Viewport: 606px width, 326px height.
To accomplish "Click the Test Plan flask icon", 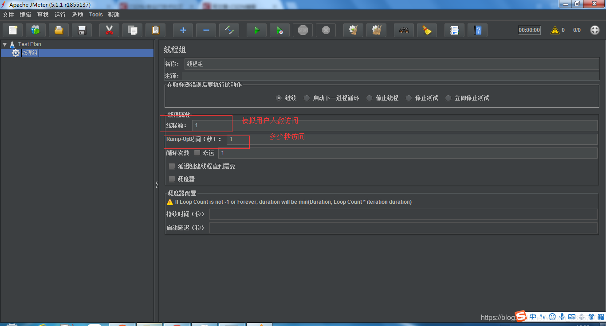I will click(x=12, y=44).
